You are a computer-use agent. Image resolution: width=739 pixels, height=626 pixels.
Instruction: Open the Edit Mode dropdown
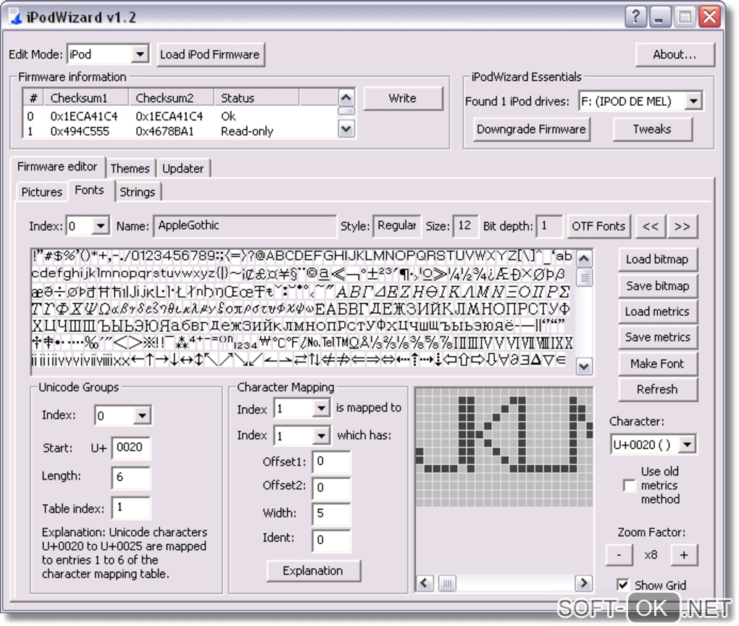140,54
